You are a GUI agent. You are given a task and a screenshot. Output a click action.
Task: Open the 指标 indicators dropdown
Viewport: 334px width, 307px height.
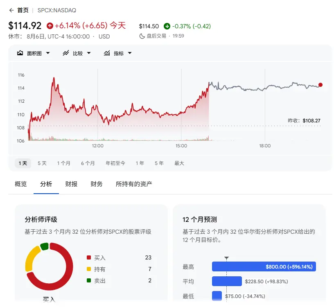118,53
